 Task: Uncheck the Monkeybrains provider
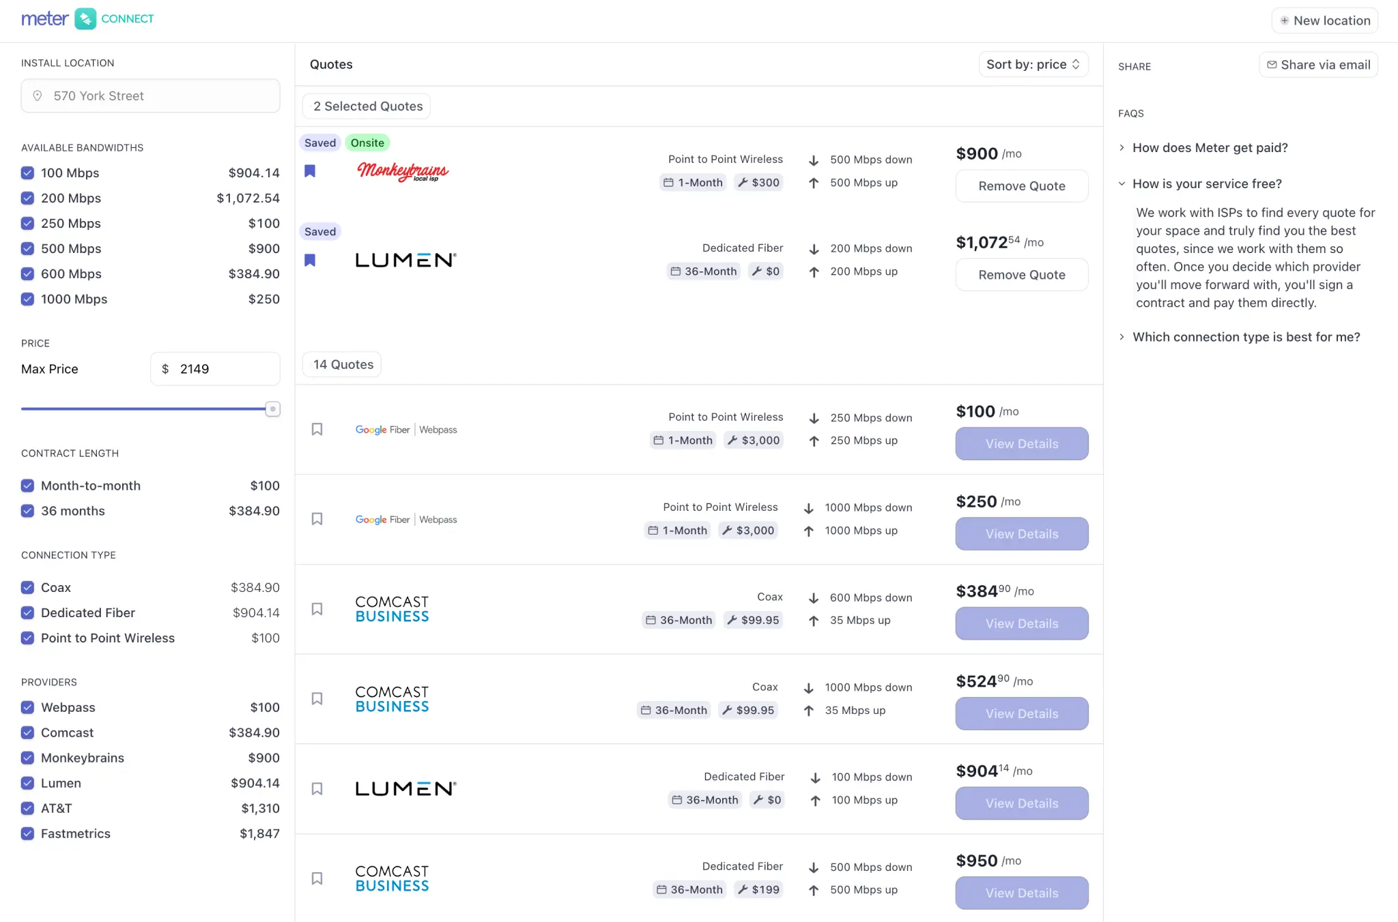coord(27,758)
